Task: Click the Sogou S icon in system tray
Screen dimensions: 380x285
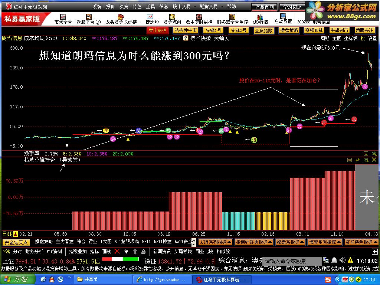Action: coord(328,280)
